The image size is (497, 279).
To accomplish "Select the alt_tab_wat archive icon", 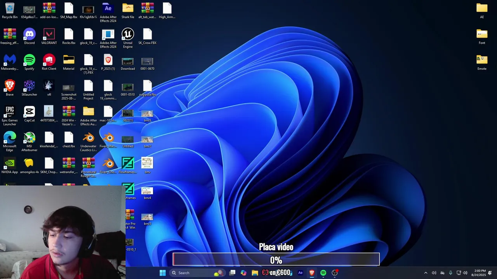I will [x=147, y=11].
